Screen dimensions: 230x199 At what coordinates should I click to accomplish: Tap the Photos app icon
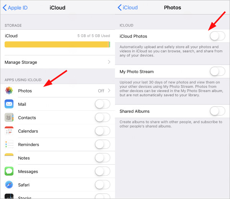(9, 91)
